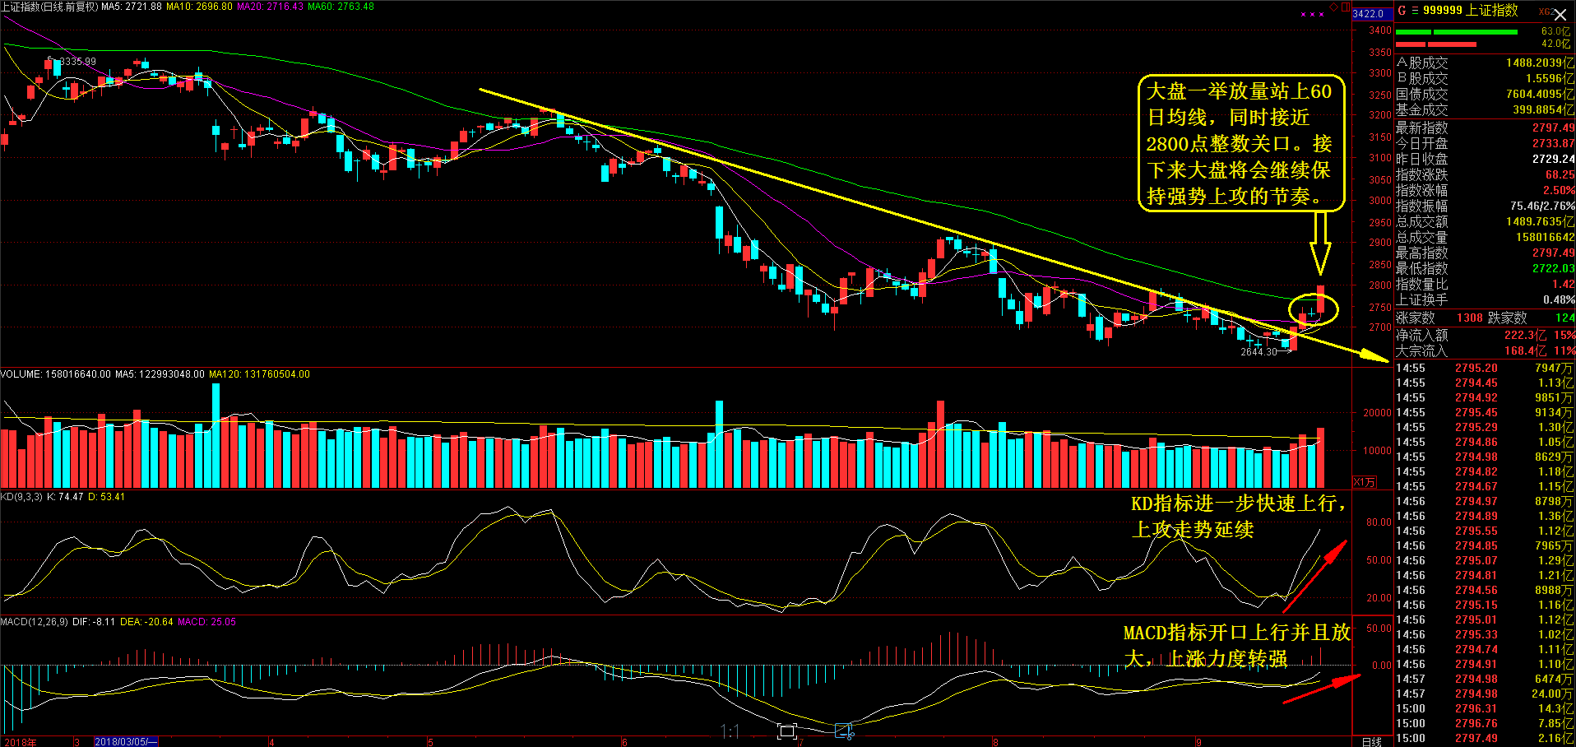Viewport: 1576px width, 747px height.
Task: Open the 日线 period selector
Action: tap(1371, 741)
